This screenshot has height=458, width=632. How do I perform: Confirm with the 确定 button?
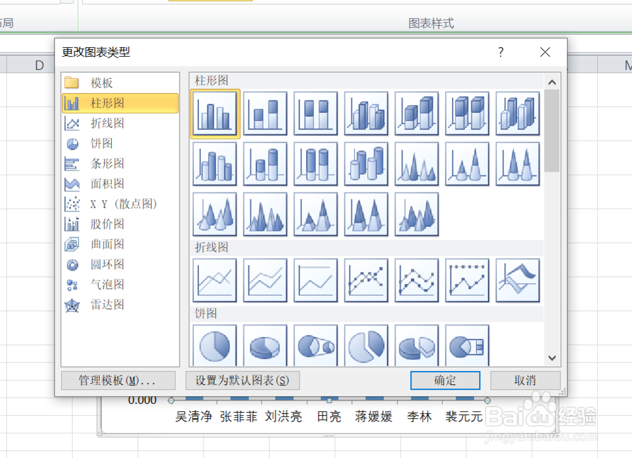(x=445, y=380)
